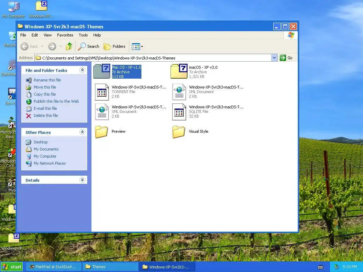Select the Visual Style folder icon
Image resolution: width=363 pixels, height=272 pixels.
[x=179, y=132]
